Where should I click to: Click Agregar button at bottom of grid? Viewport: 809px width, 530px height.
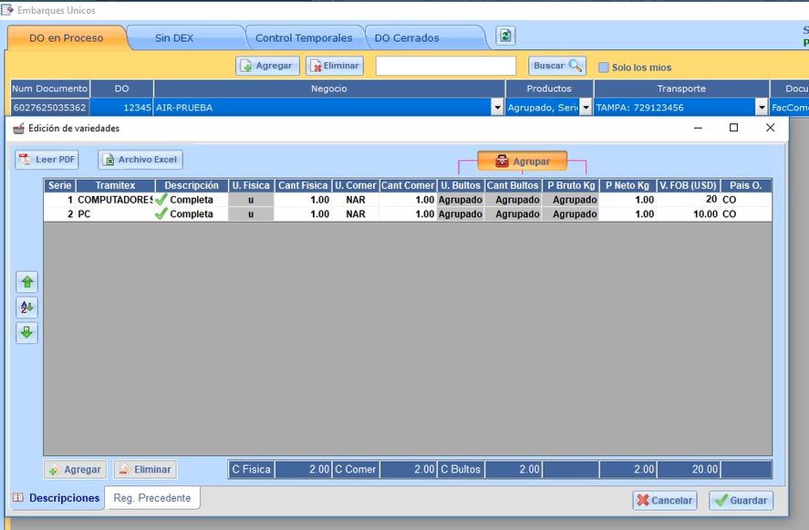[x=75, y=470]
